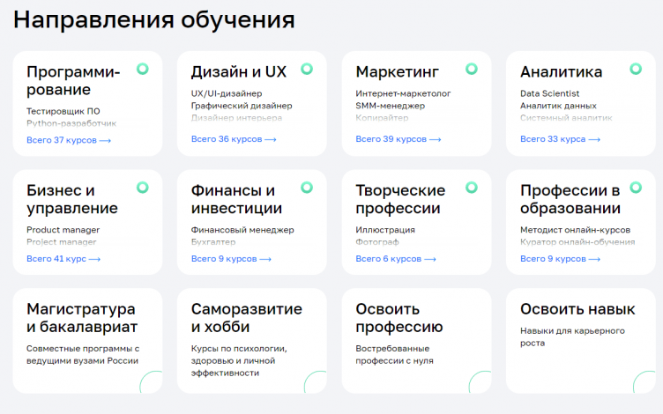Pick 'Копирайтер' course entry
663x414 pixels.
[x=382, y=118]
